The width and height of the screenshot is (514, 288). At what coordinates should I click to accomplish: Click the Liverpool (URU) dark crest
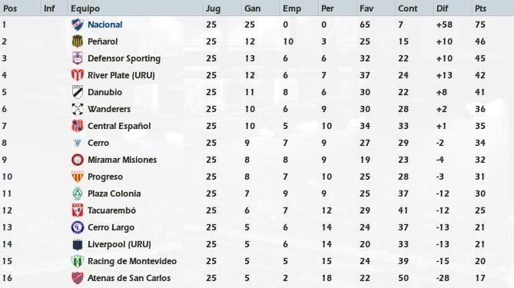tap(78, 244)
